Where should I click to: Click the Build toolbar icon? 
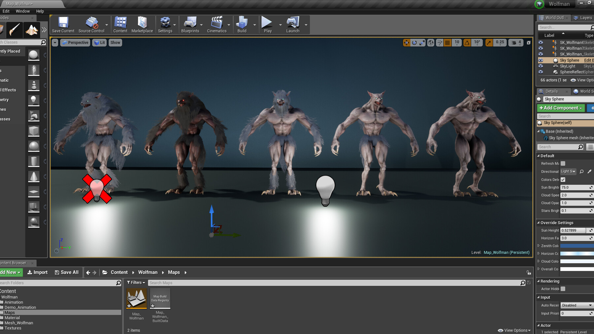pos(242,25)
